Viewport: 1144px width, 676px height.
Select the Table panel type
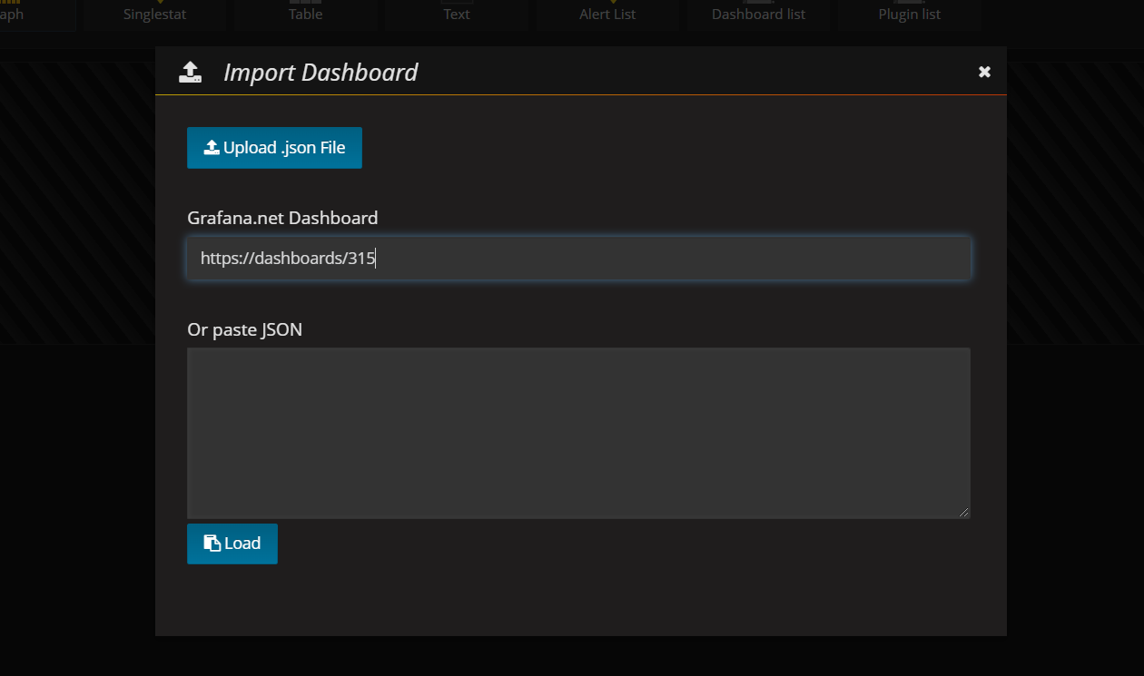[x=305, y=15]
